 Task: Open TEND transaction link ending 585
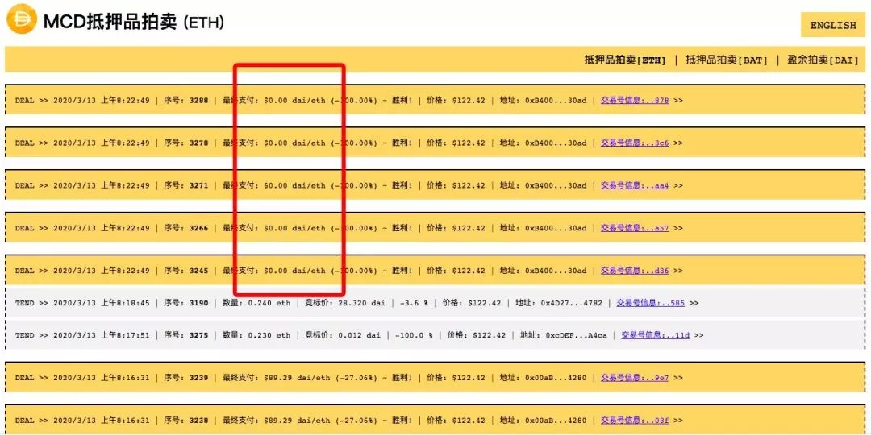point(651,303)
